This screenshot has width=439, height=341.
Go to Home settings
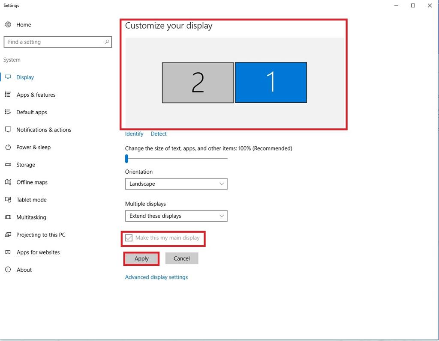point(24,24)
